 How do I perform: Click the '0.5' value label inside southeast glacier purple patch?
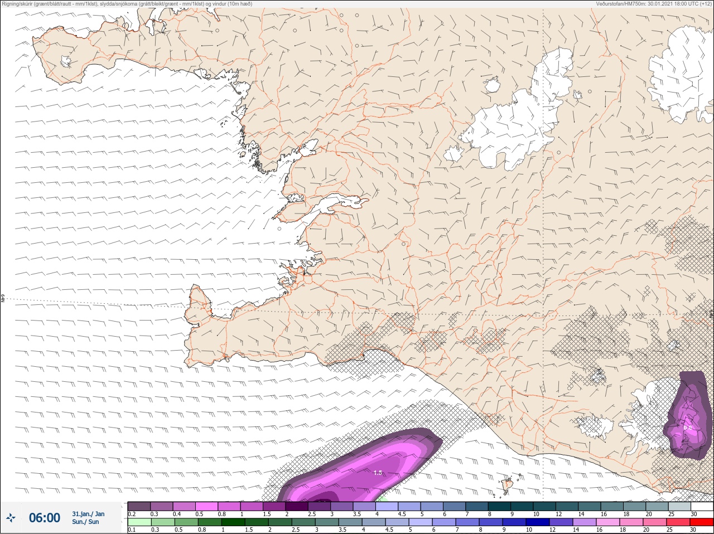688,428
